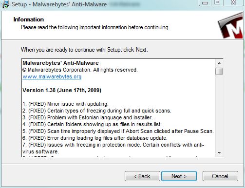245x188 pixels.
Task: Click the Setup - Malwarebytes' Anti-Malware title bar
Action: [x=59, y=4]
